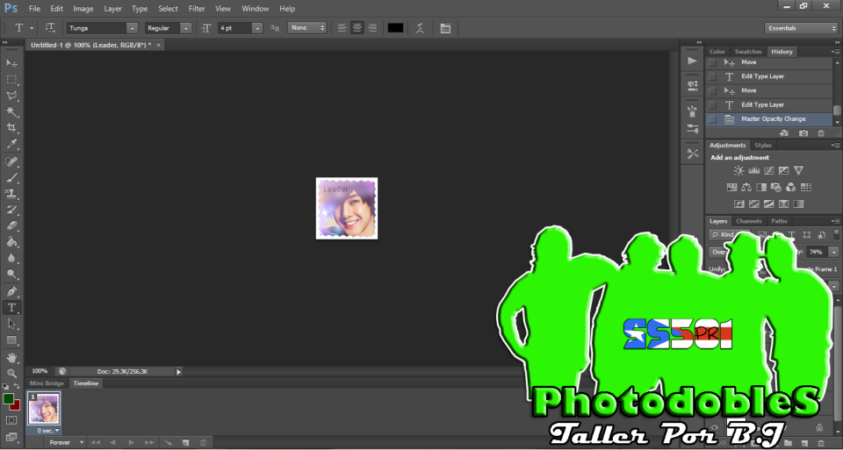Viewport: 843px width, 450px height.
Task: Add a Color Balance adjustment
Action: tap(746, 188)
